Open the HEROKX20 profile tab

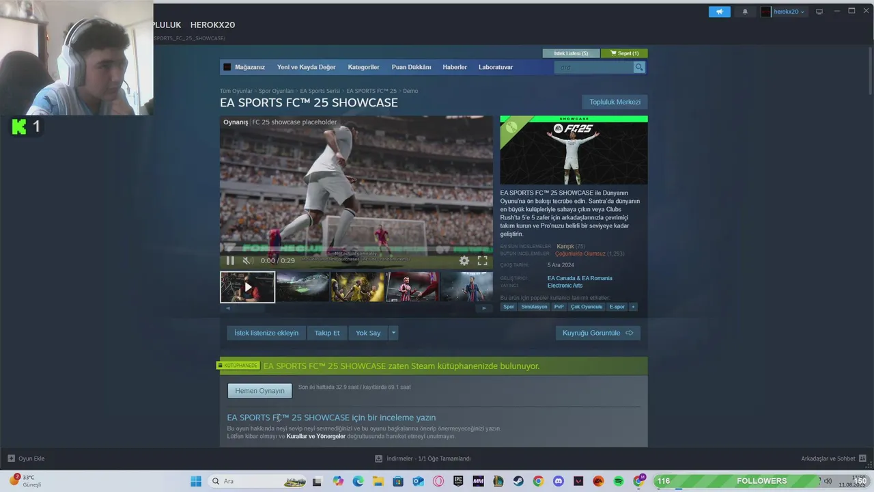pos(212,25)
